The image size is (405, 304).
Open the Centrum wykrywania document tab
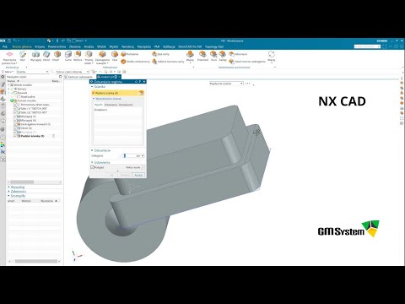(x=78, y=77)
